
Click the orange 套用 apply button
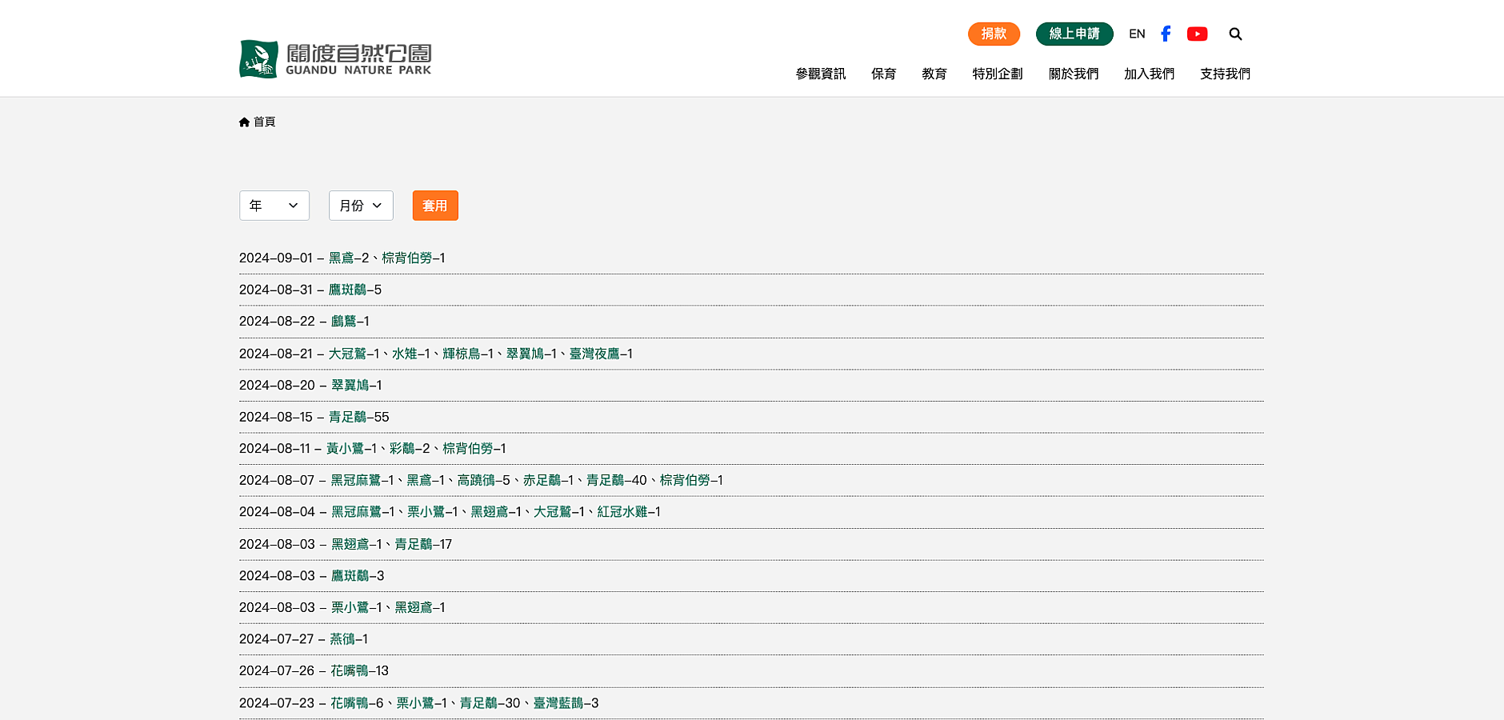pos(435,206)
